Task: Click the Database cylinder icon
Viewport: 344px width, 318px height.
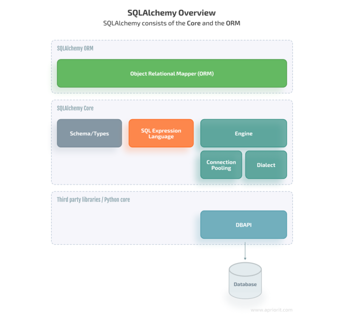Action: pyautogui.click(x=245, y=281)
